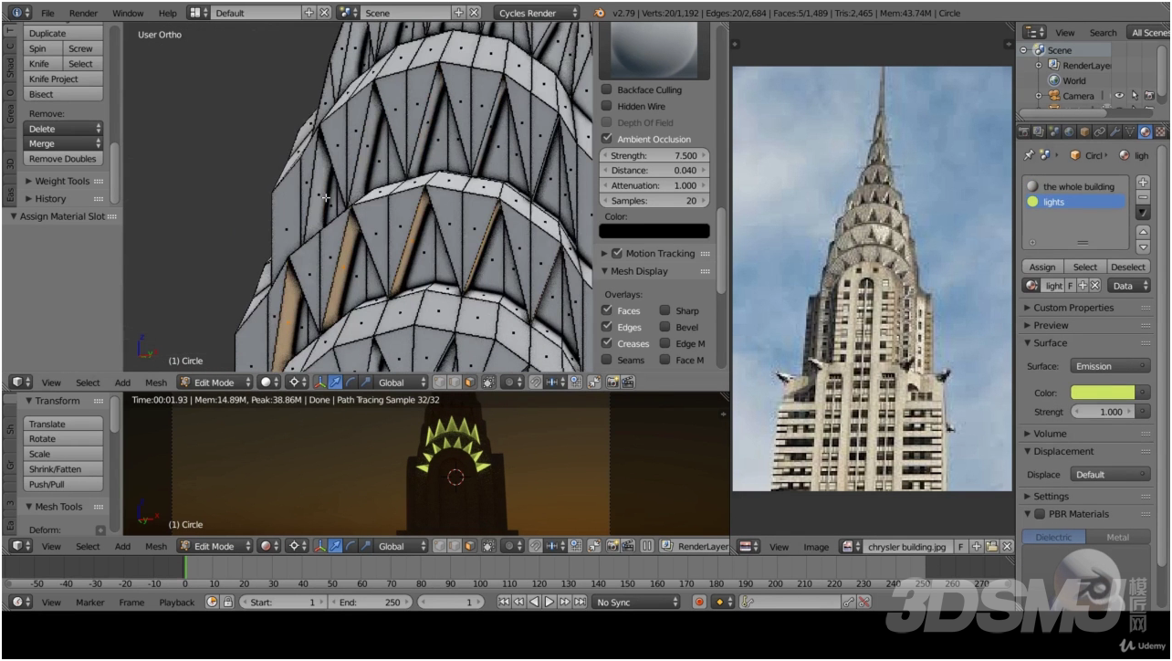This screenshot has height=661, width=1172.
Task: Open Render menu in top bar
Action: [84, 14]
